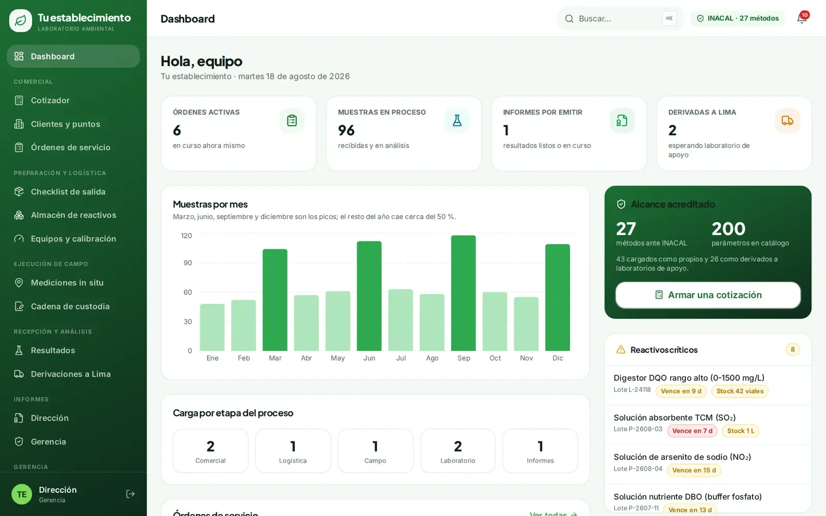This screenshot has height=516, width=826.
Task: Click the Sep bar in the chart
Action: point(464,293)
